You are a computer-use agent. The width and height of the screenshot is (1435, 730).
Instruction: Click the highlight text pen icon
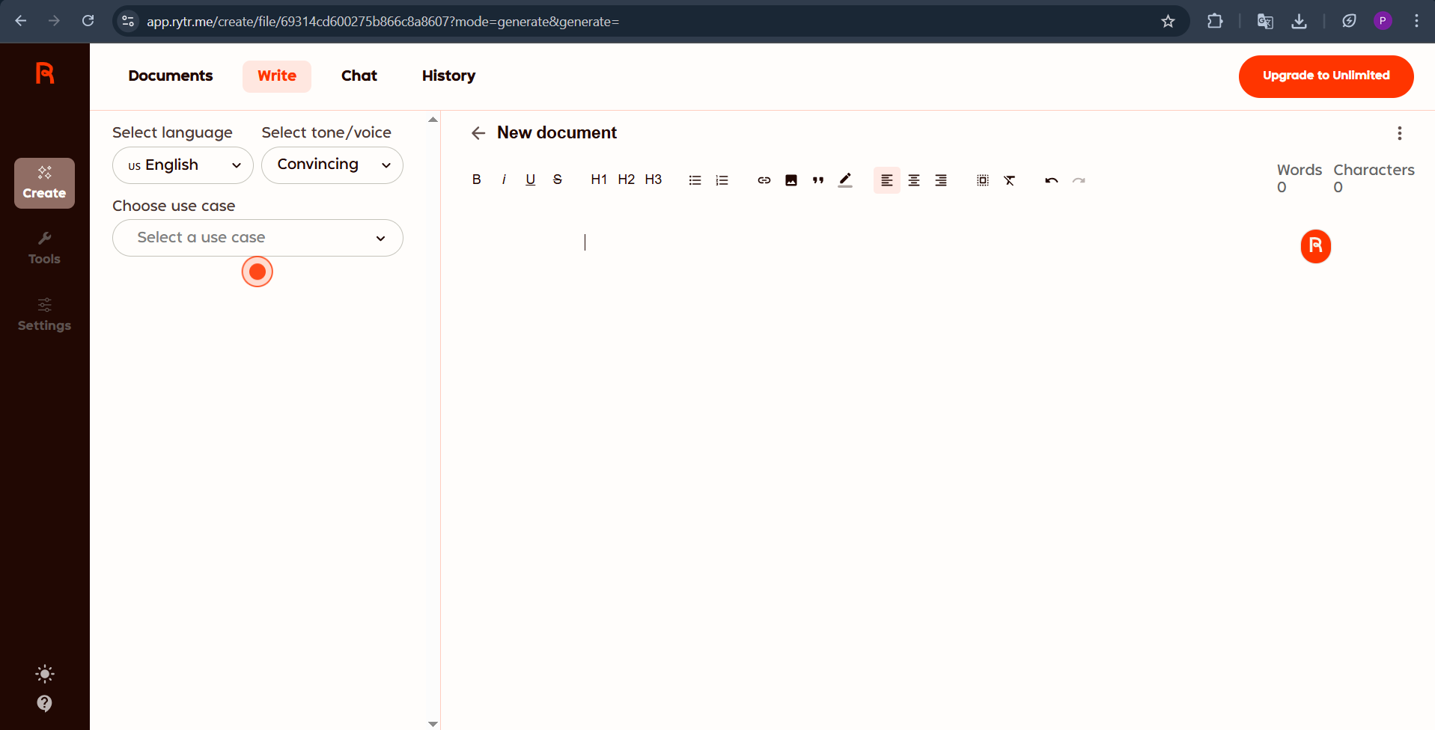(845, 180)
